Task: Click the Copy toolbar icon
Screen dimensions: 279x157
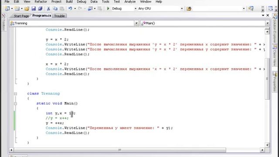Action: pos(55,8)
